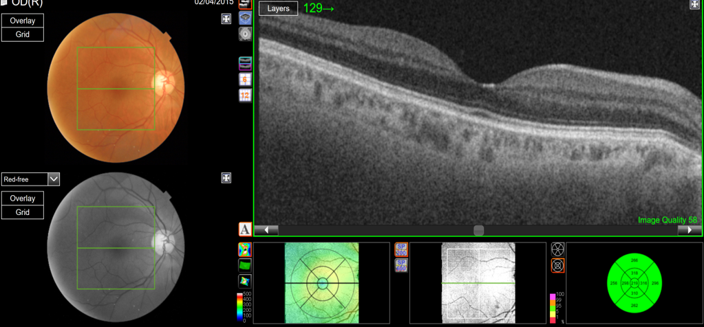
Task: Toggle the SP 200 display button
Action: 401,249
